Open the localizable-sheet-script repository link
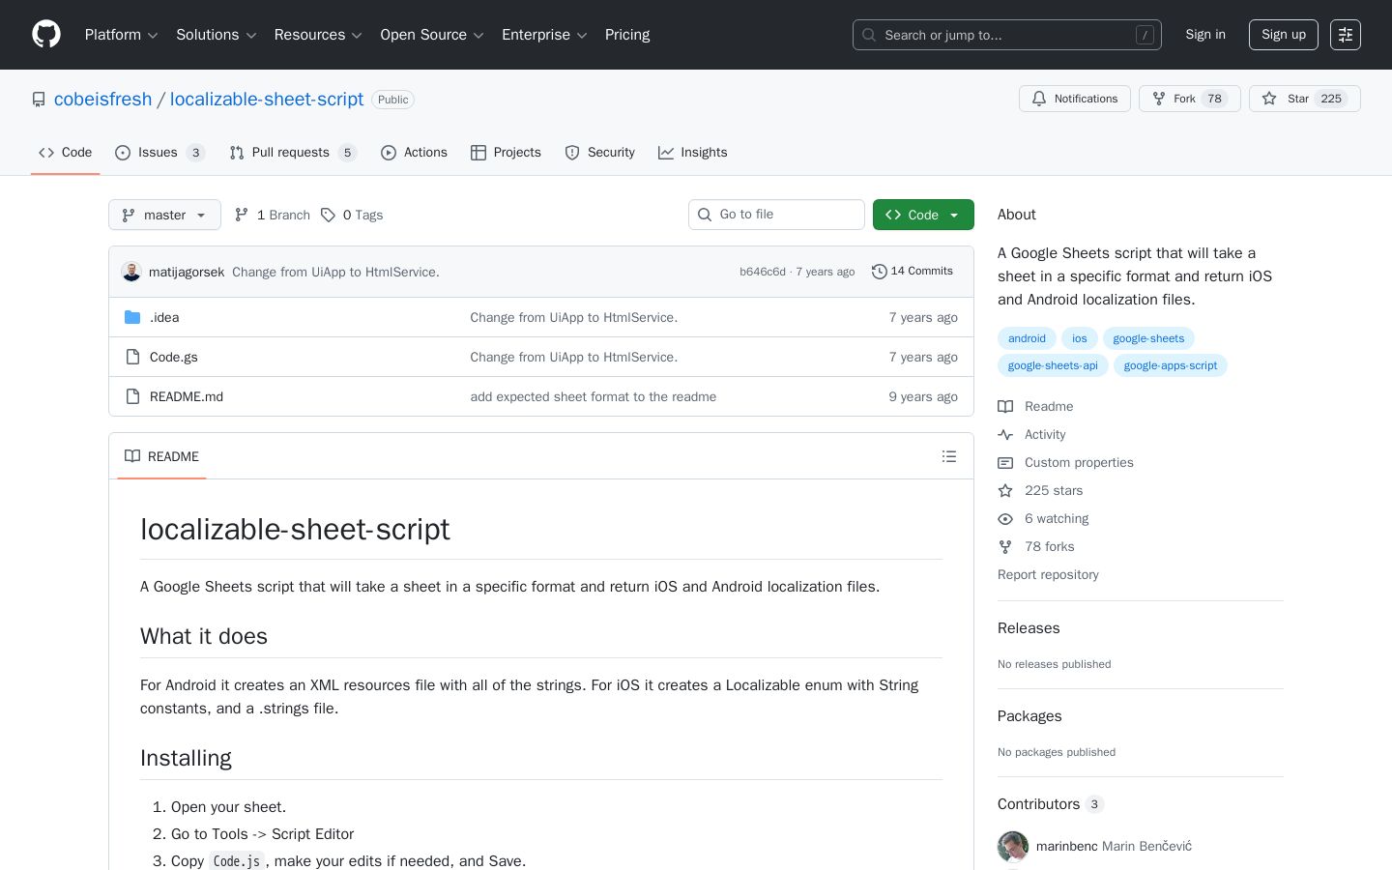Screen dimensions: 1392x870 click(x=267, y=100)
